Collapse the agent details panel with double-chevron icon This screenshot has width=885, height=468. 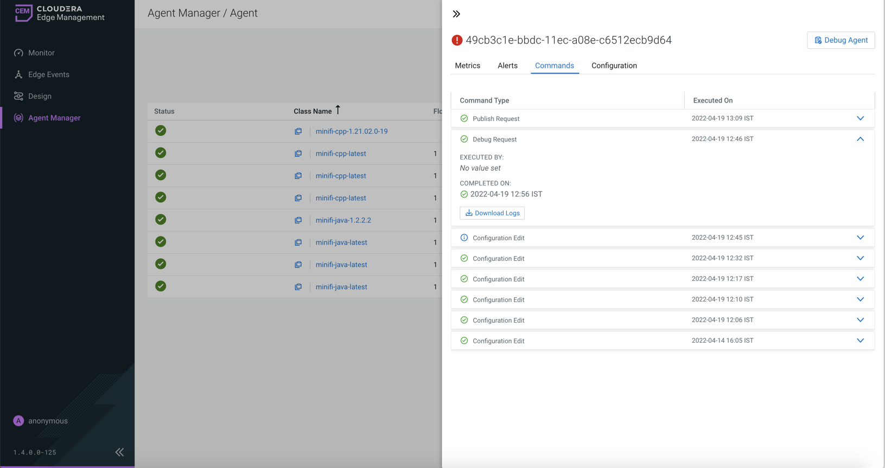coord(456,14)
